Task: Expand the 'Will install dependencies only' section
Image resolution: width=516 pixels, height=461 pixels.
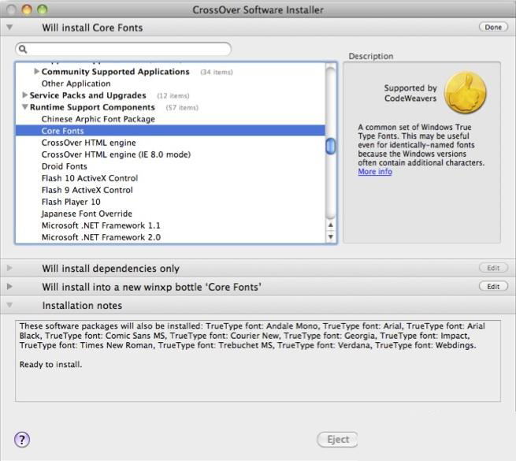Action: 9,269
